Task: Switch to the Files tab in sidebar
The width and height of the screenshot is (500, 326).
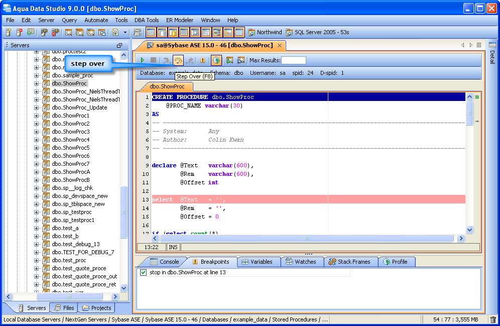Action: click(65, 308)
